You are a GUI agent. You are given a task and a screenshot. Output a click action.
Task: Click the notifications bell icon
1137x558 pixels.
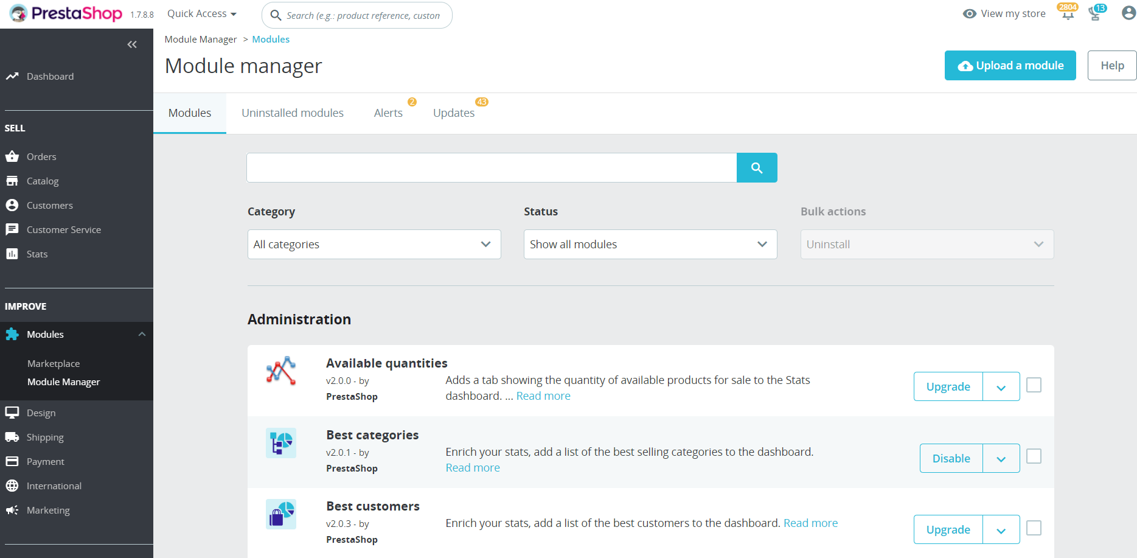coord(1068,14)
